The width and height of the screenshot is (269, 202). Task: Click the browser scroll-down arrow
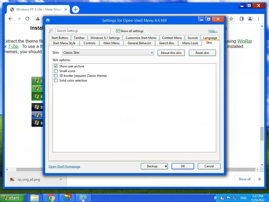(262, 165)
